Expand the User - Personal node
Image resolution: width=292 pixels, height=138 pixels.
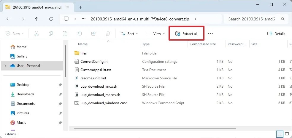coord(5,65)
